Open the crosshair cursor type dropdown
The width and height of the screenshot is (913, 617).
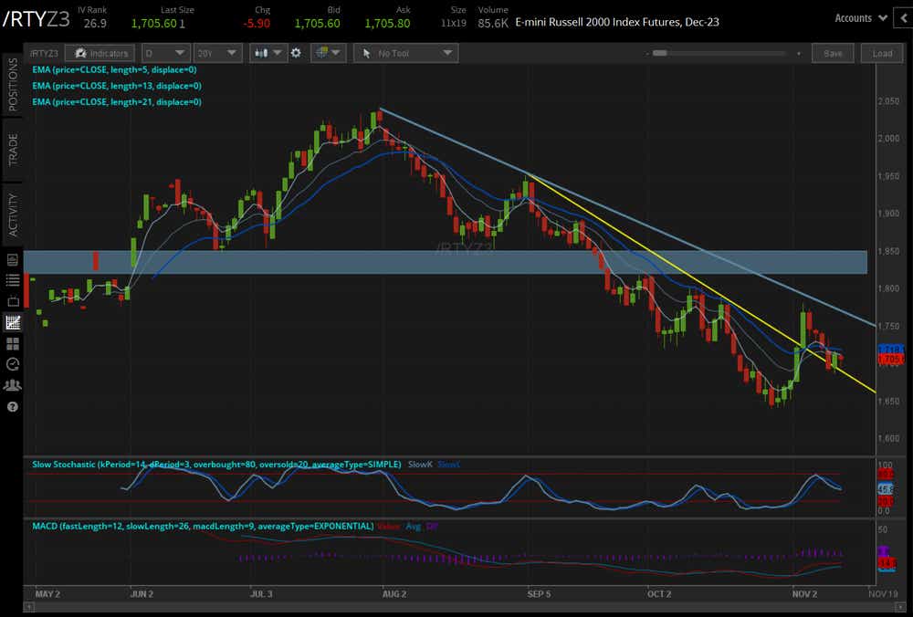coord(326,53)
